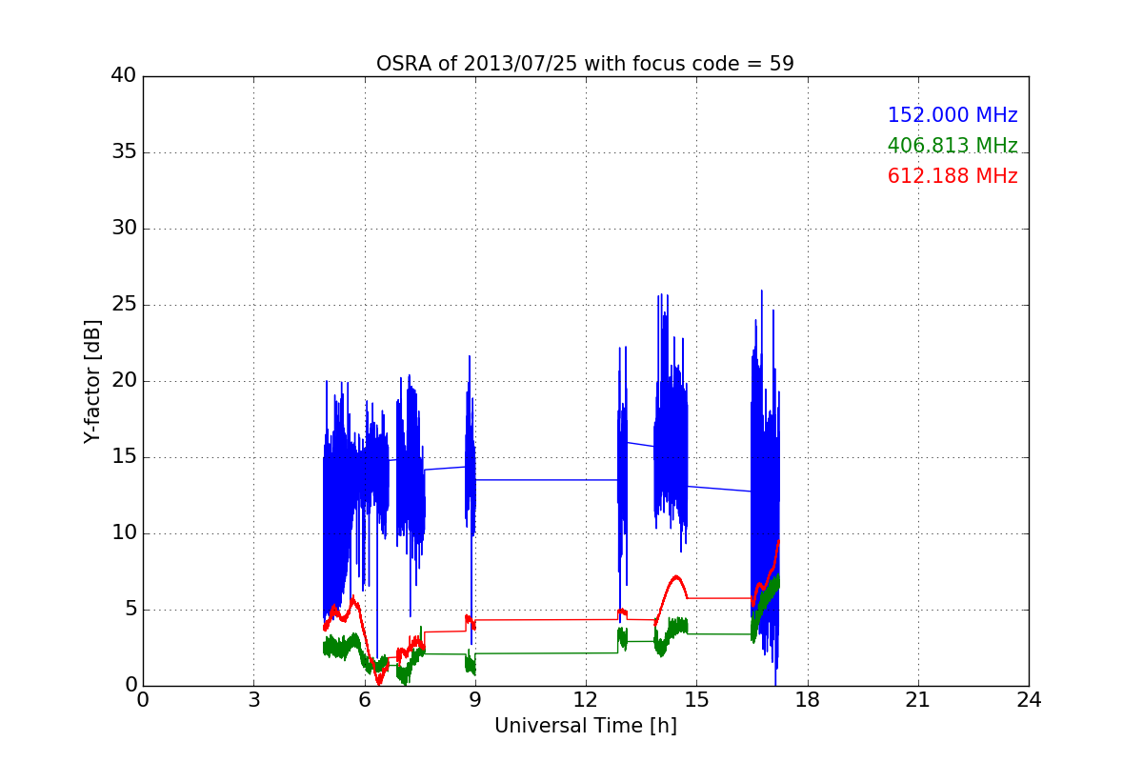
Task: Click the flat blue line segment near 11 h
Action: click(x=547, y=480)
